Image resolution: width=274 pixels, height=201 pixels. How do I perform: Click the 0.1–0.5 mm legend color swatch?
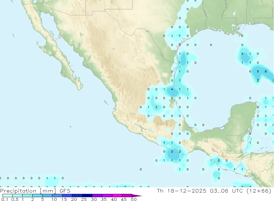click(7, 196)
